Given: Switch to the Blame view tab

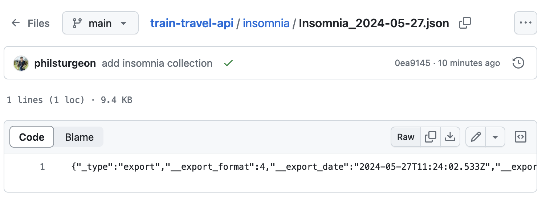Looking at the screenshot, I should coord(79,137).
